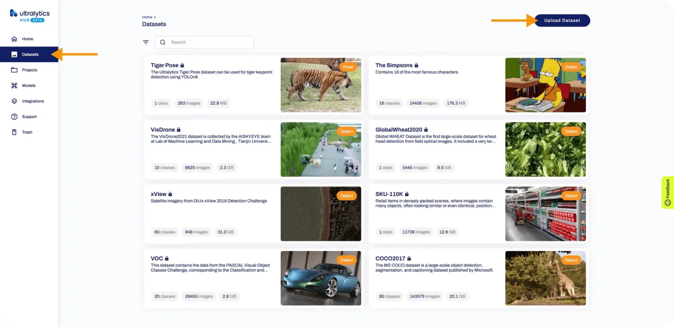Click the lock icon next to Tiger Pose

[182, 66]
